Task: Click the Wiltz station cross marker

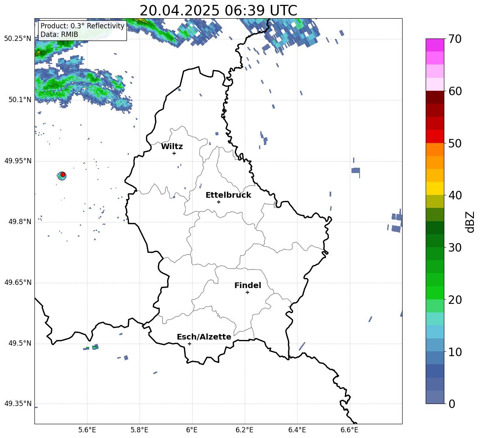Action: (x=174, y=153)
